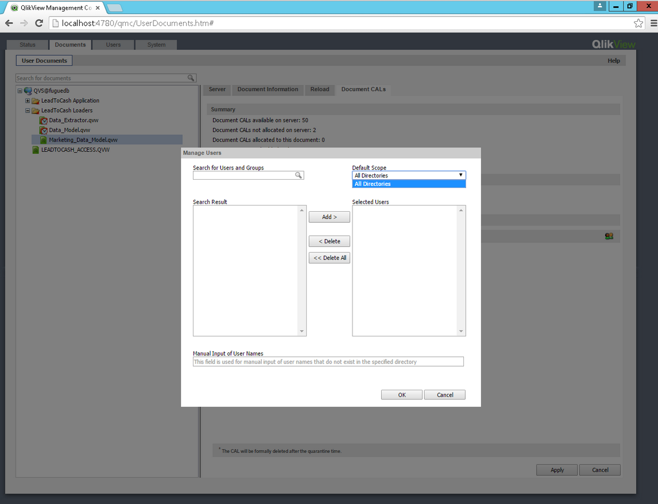
Task: Click the Search for Users and Groups field
Action: click(x=248, y=176)
